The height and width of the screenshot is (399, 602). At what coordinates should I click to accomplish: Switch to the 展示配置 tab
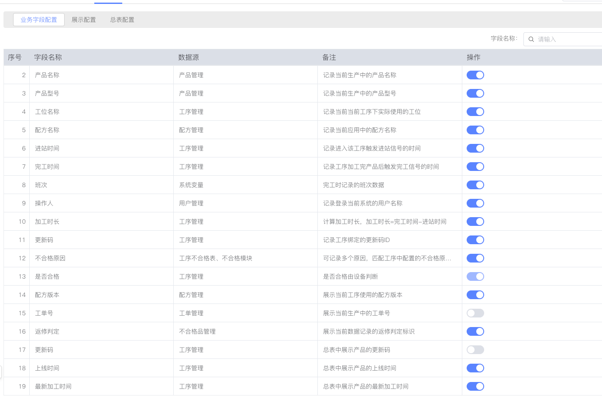coord(83,20)
